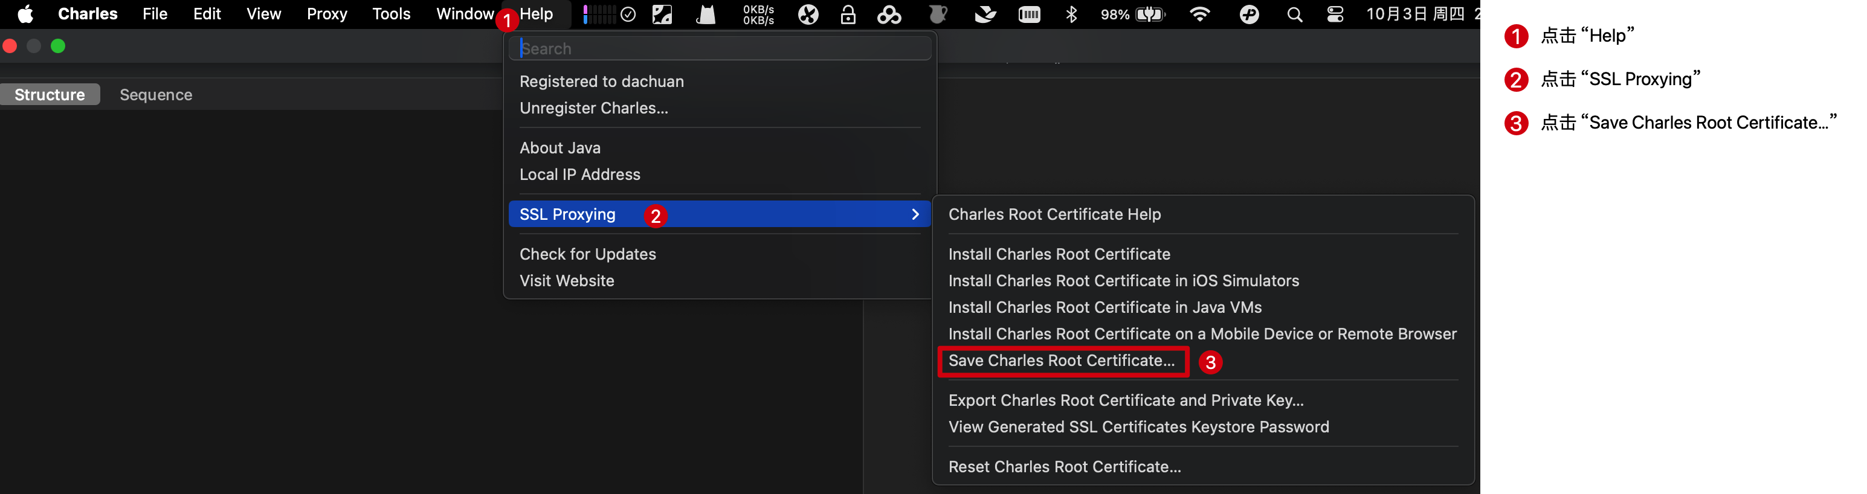View Generated SSL Certificates Keystore Password
1867x494 pixels.
(1138, 428)
